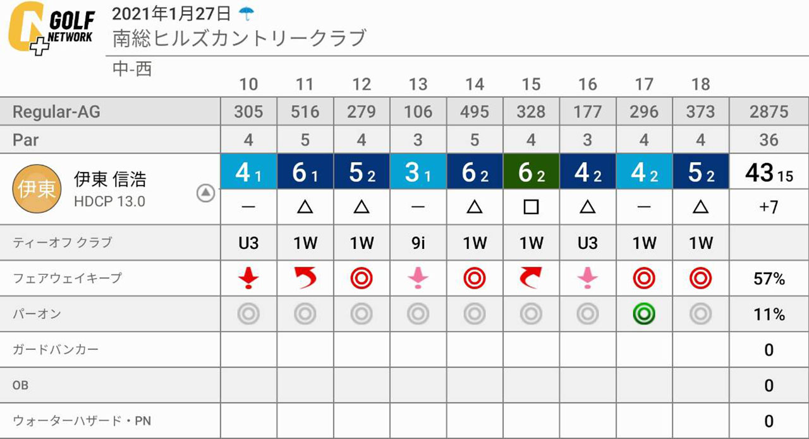This screenshot has width=809, height=439.
Task: Select the hole 15 score cell showing 6
Action: (531, 172)
